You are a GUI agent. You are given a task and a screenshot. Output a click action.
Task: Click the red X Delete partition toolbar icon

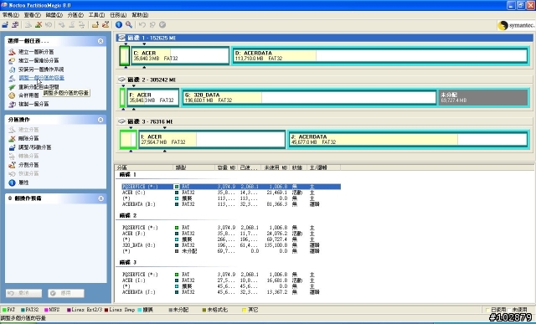[x=39, y=24]
